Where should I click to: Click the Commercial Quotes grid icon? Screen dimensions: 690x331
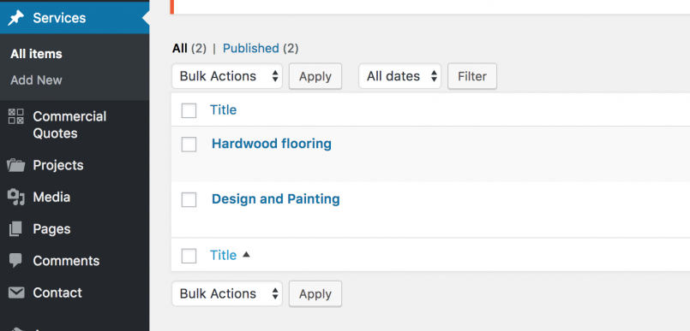(16, 116)
